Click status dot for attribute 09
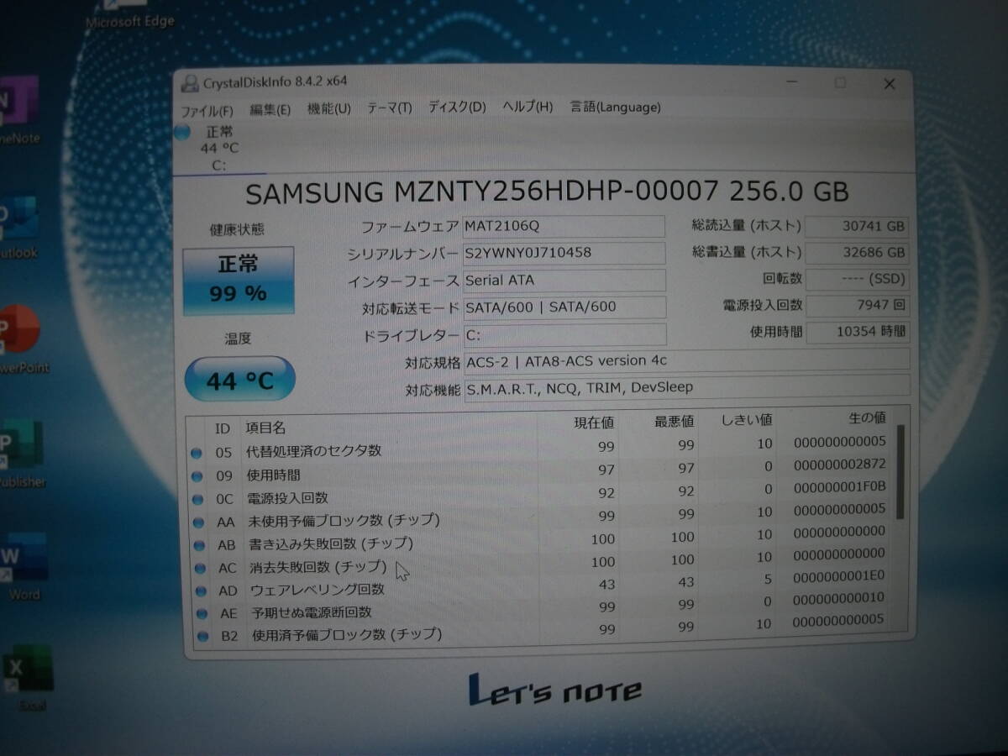 (x=197, y=476)
